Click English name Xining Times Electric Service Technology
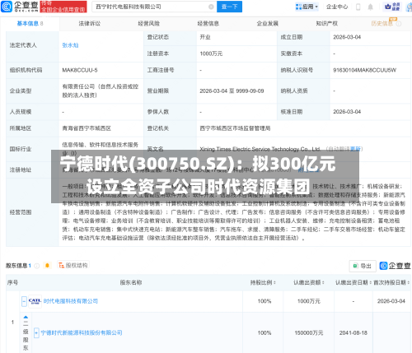The width and height of the screenshot is (412, 353). pos(260,149)
